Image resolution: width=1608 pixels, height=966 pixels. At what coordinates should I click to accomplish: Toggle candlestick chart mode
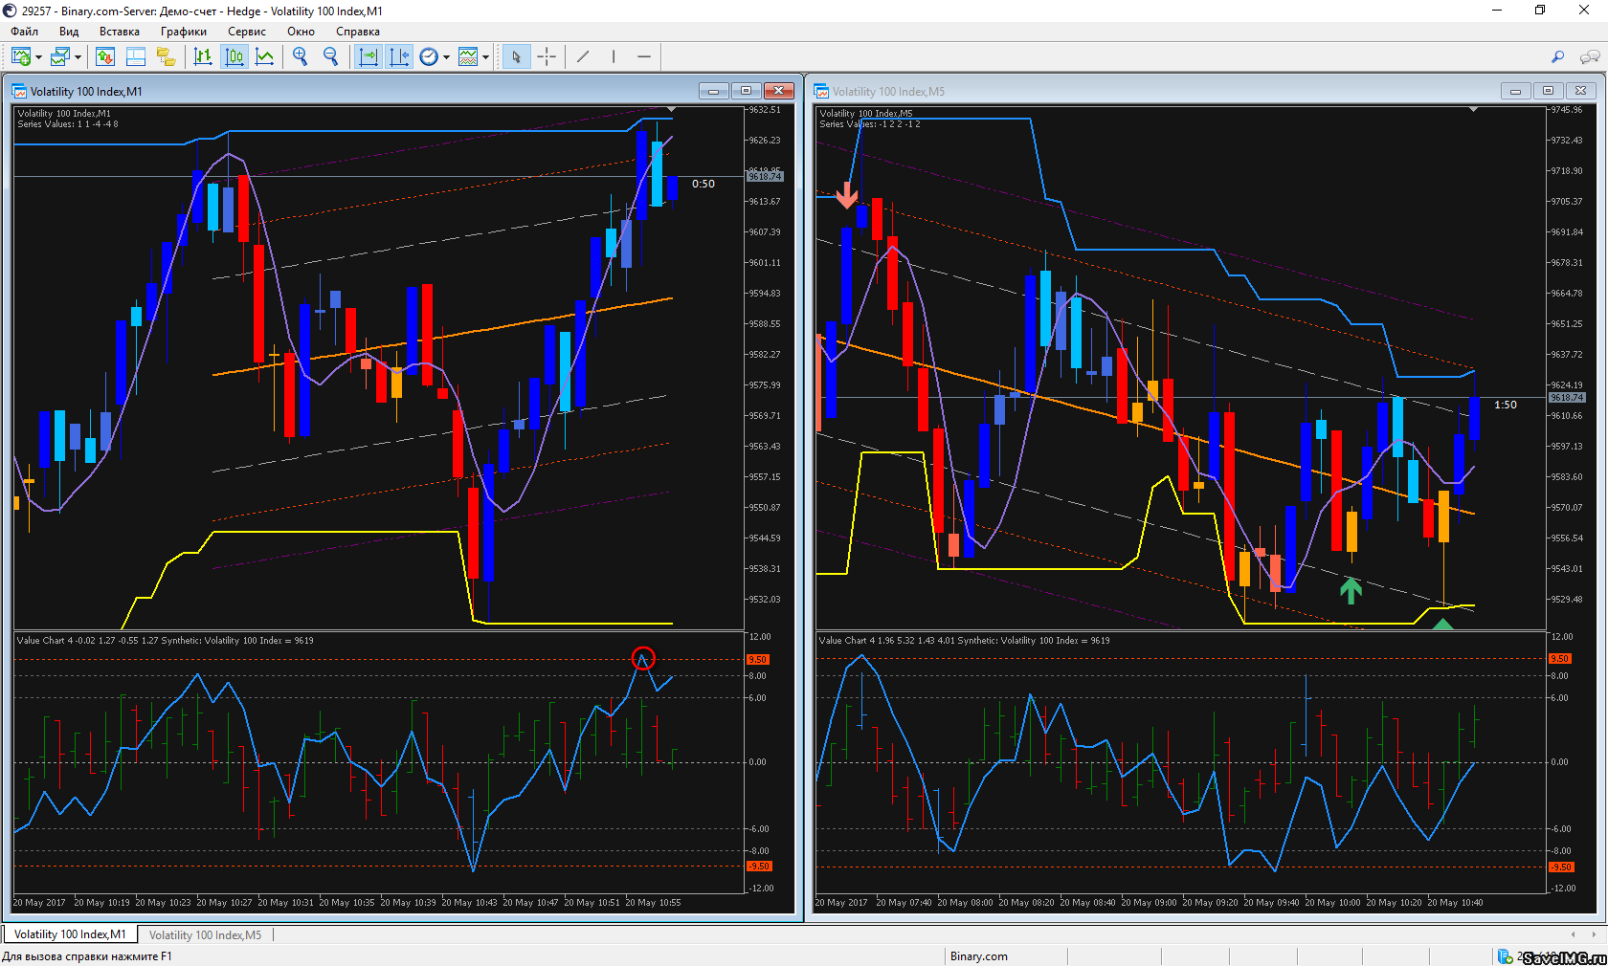pyautogui.click(x=234, y=57)
